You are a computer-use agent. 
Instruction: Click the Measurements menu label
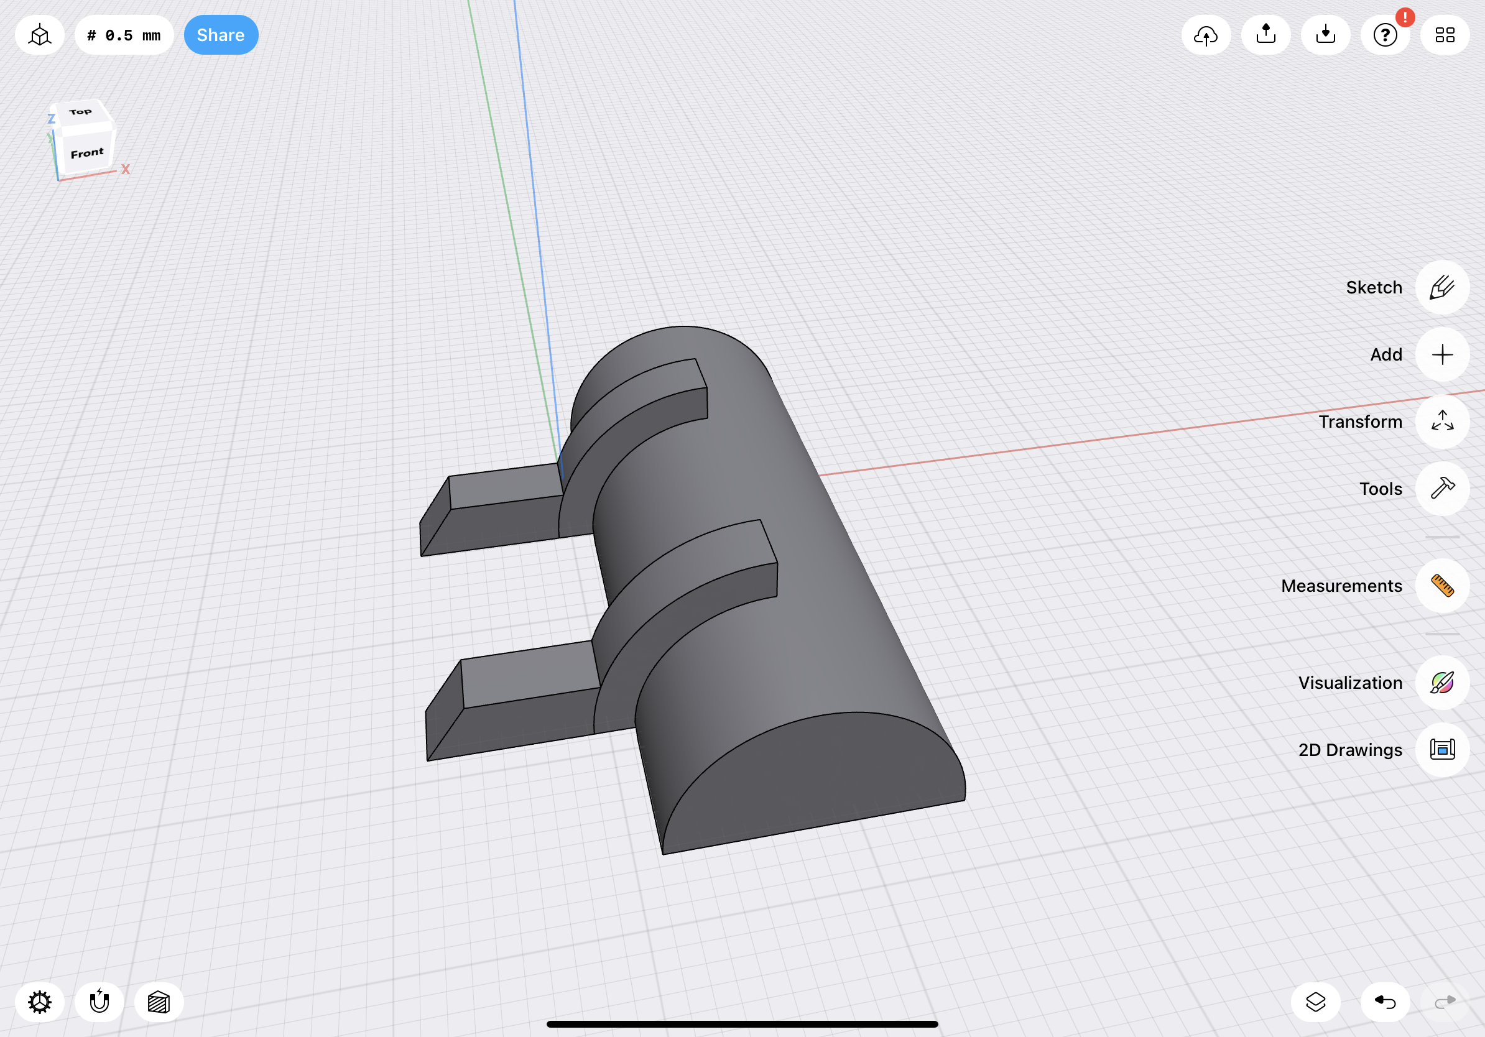click(x=1341, y=586)
